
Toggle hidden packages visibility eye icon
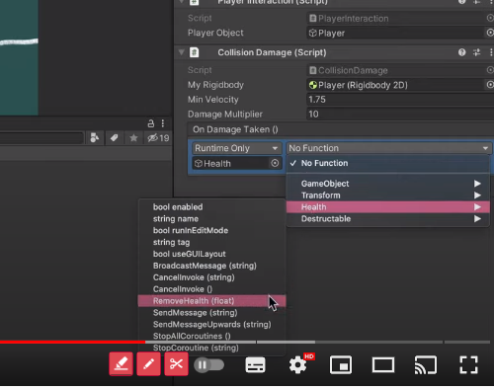(158, 138)
